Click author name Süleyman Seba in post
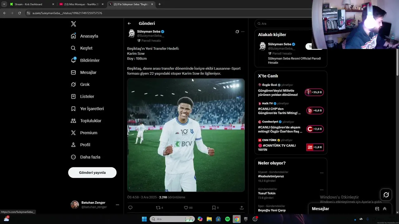 [149, 31]
